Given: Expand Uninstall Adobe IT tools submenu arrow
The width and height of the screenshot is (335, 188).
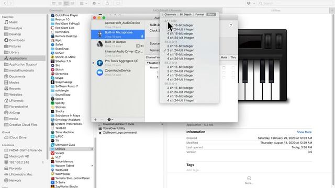Looking at the screenshot, I should [x=162, y=124].
